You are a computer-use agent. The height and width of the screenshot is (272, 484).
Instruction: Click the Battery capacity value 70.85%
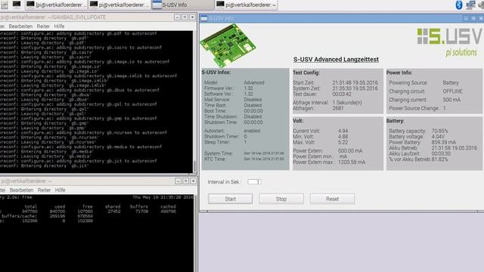click(x=439, y=131)
